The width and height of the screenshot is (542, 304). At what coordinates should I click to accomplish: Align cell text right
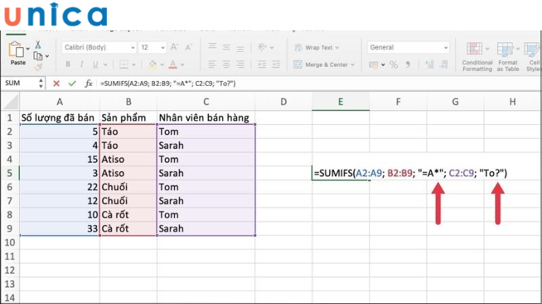click(x=240, y=64)
